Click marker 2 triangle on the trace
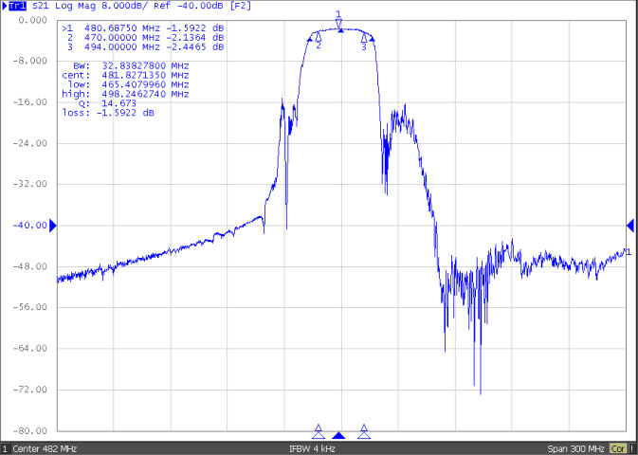This screenshot has height=455, width=638. 319,38
